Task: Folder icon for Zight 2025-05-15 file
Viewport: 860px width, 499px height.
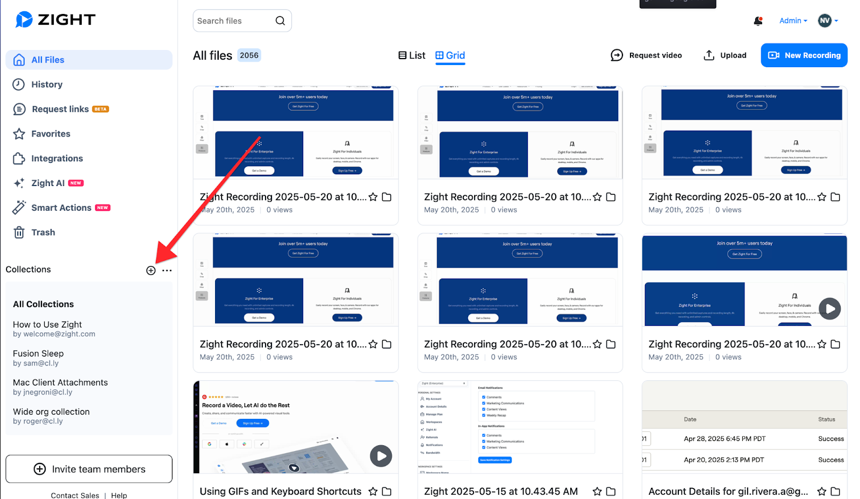Action: point(611,491)
